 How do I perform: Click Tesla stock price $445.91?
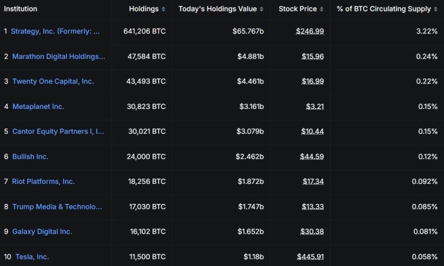tap(310, 257)
